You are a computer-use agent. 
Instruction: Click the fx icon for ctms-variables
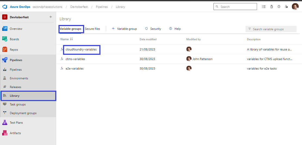pyautogui.click(x=62, y=59)
